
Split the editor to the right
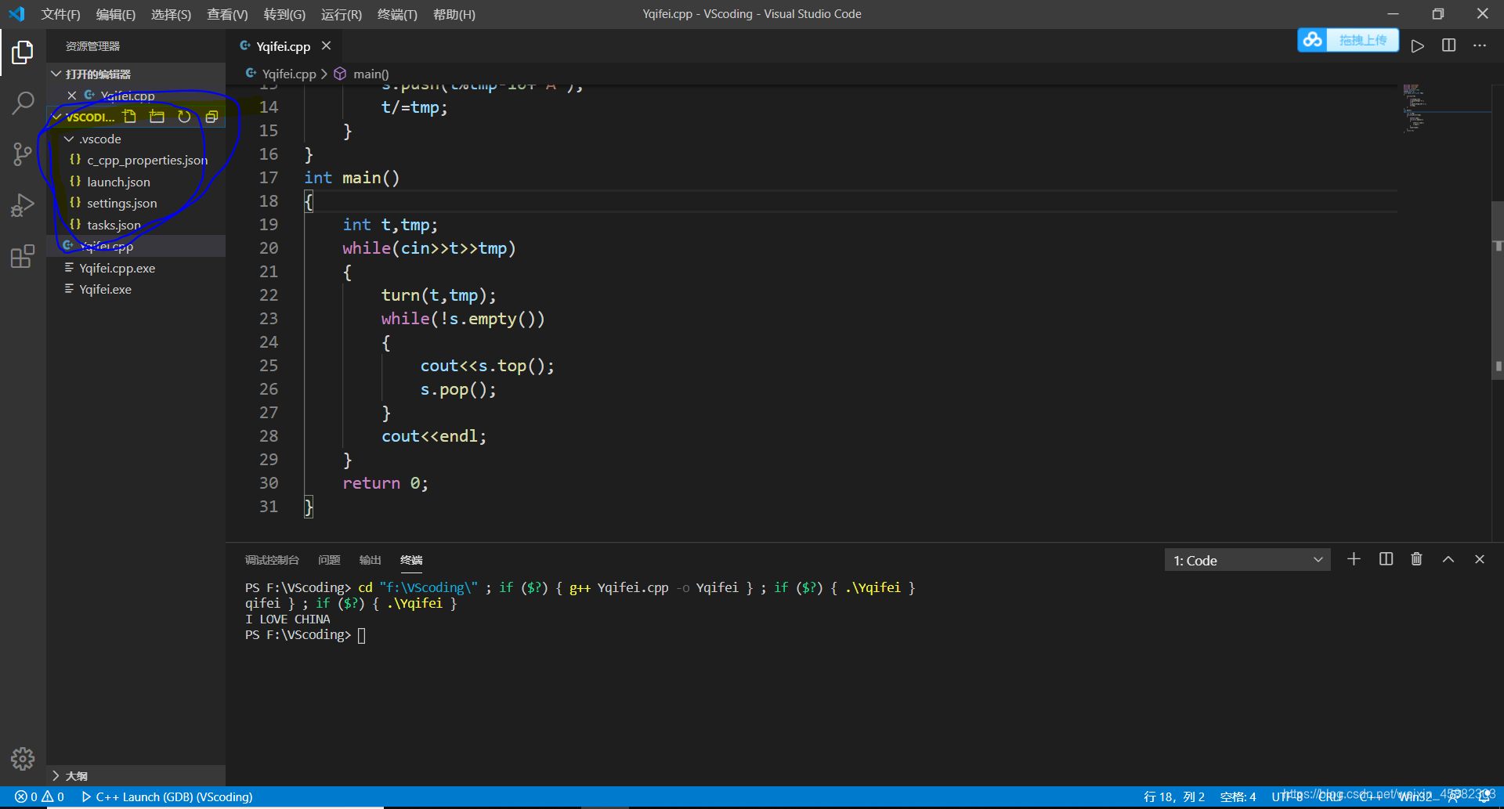[x=1448, y=45]
